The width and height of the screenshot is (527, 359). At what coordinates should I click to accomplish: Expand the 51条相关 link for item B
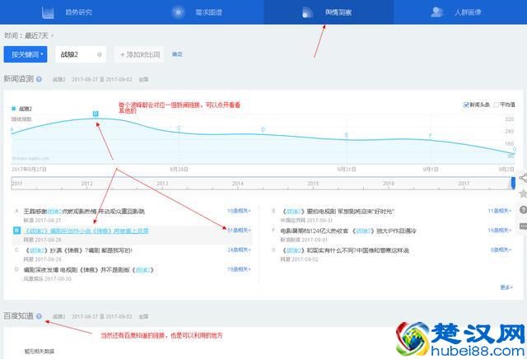click(x=239, y=231)
